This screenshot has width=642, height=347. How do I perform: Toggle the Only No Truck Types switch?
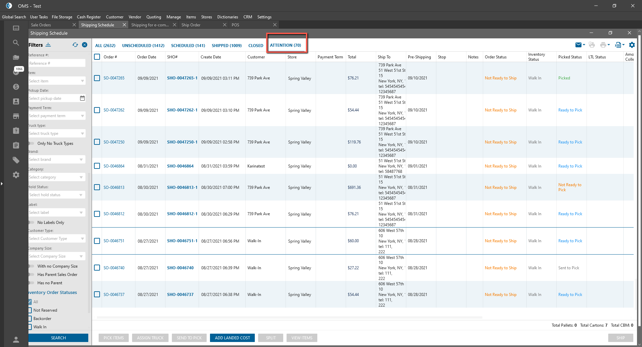[32, 143]
